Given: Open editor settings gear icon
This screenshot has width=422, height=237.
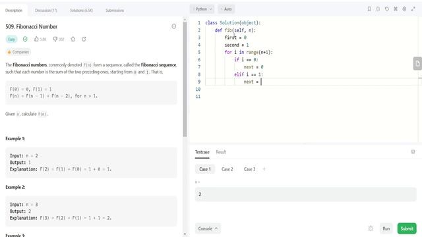Looking at the screenshot, I should pyautogui.click(x=404, y=9).
